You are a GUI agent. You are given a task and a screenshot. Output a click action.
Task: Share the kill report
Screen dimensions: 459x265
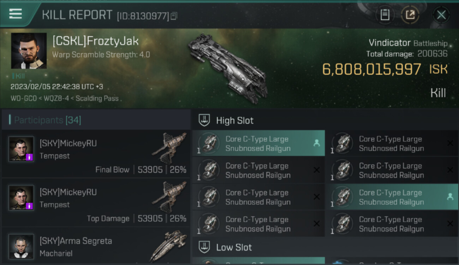pos(410,15)
